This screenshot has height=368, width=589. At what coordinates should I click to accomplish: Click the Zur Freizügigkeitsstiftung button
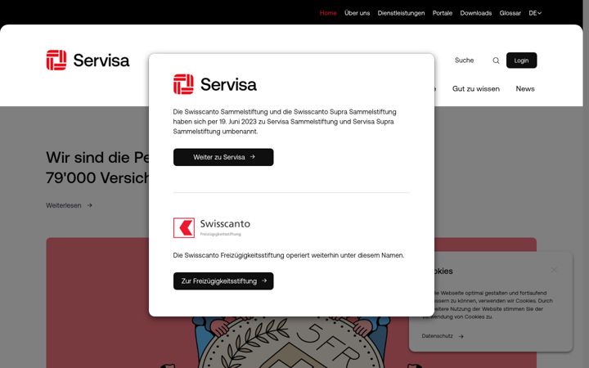coord(223,280)
